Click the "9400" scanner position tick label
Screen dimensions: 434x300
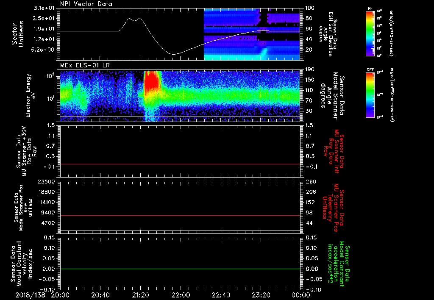[x=48, y=213]
